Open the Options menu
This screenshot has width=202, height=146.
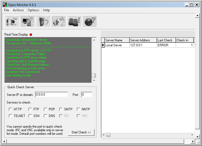pos(33,10)
